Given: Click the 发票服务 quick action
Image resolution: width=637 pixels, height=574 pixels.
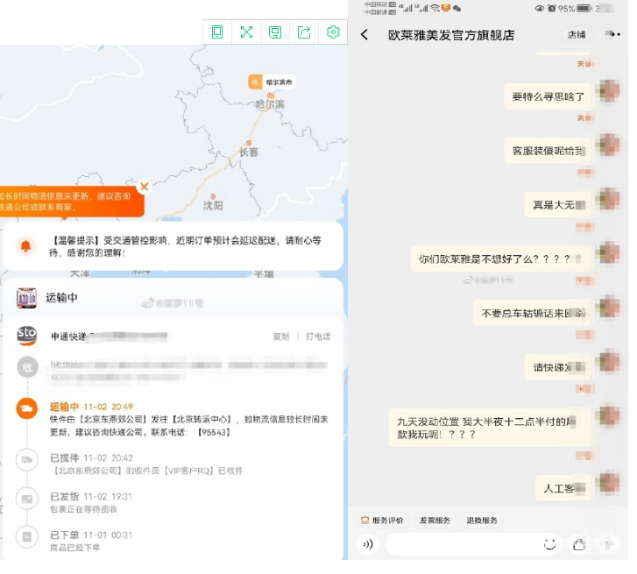Looking at the screenshot, I should [435, 521].
